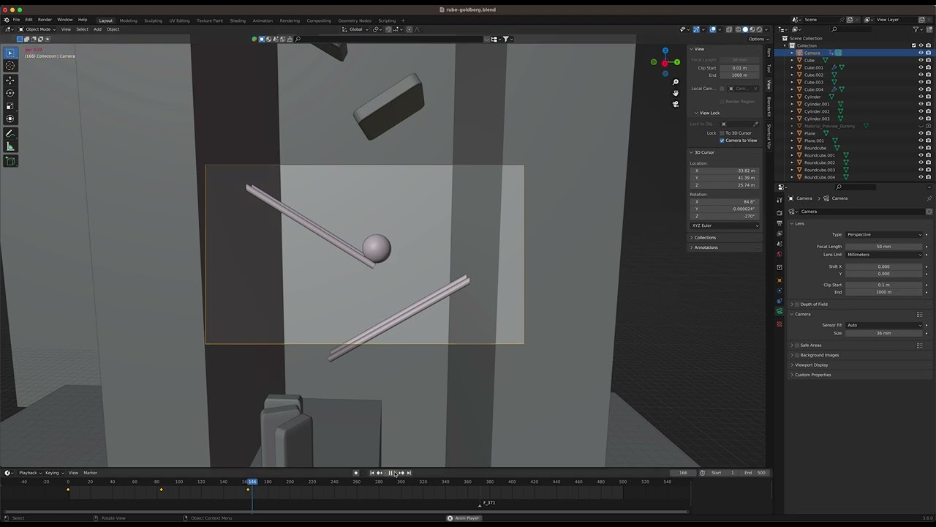936x527 pixels.
Task: Open the Blender logo menu
Action: (7, 20)
